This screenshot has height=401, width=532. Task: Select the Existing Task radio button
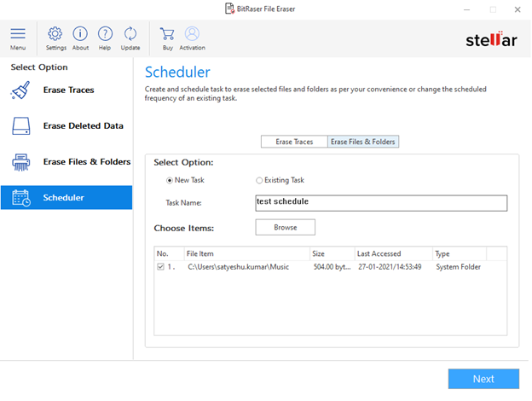(259, 181)
